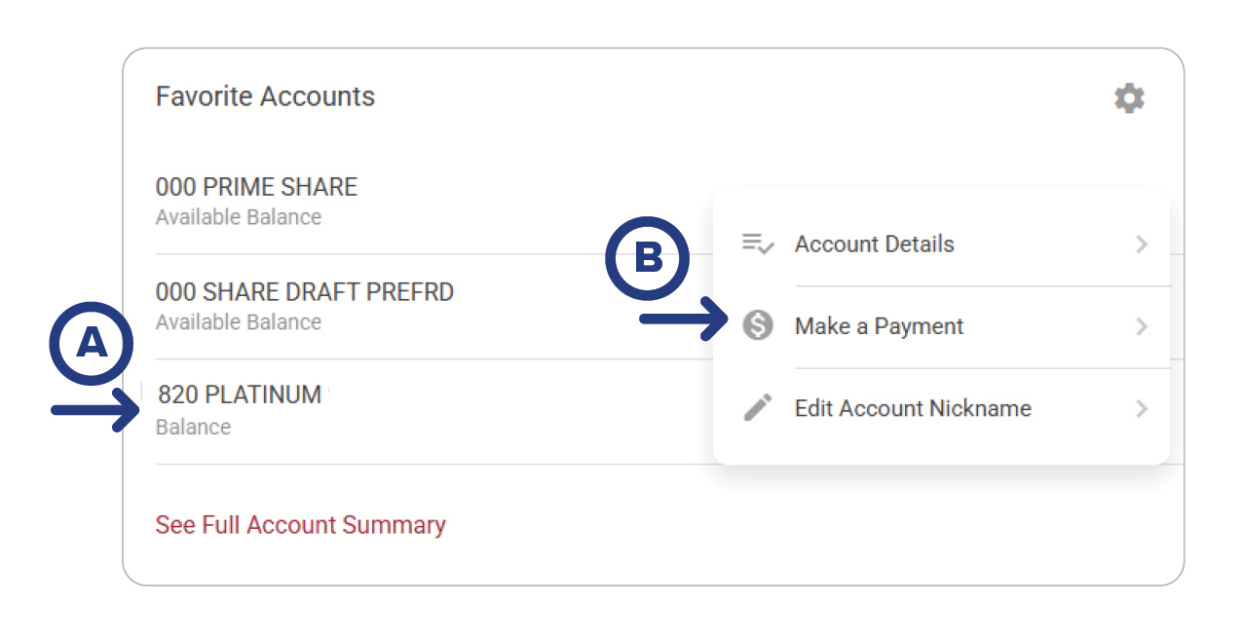This screenshot has height=639, width=1242.
Task: Expand the Make a Payment chevron arrow
Action: [1142, 326]
